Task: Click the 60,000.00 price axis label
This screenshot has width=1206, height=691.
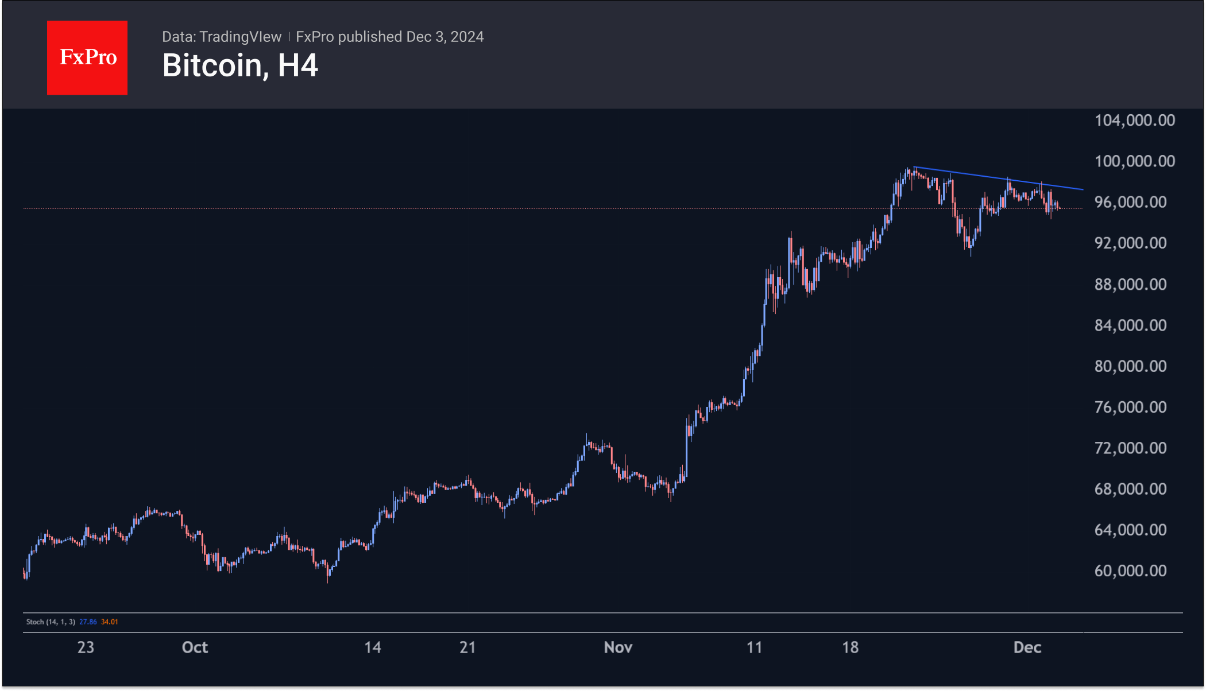Action: coord(1130,571)
